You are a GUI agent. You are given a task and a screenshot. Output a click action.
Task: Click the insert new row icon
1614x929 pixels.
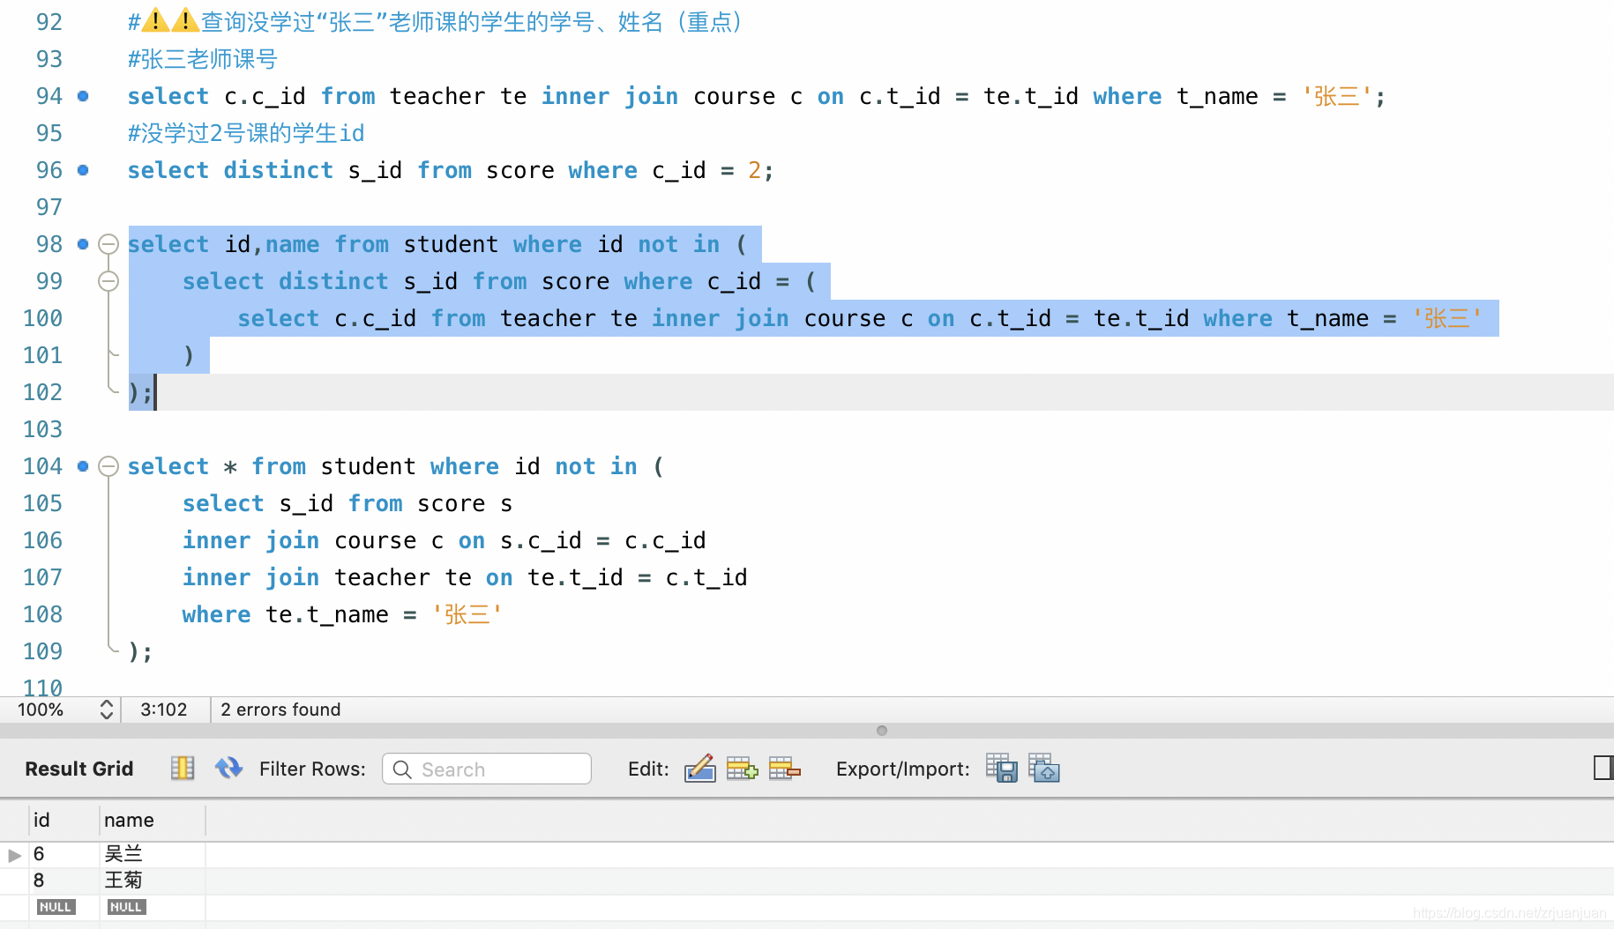pyautogui.click(x=742, y=769)
